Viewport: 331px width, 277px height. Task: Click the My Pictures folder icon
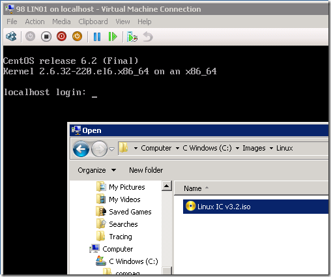[x=101, y=186]
